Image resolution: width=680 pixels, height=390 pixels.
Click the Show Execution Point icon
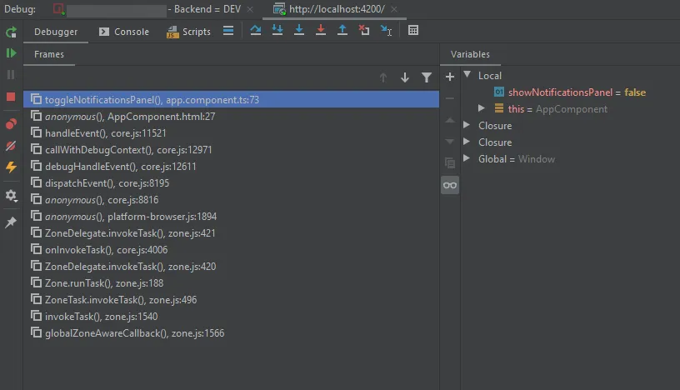point(228,30)
